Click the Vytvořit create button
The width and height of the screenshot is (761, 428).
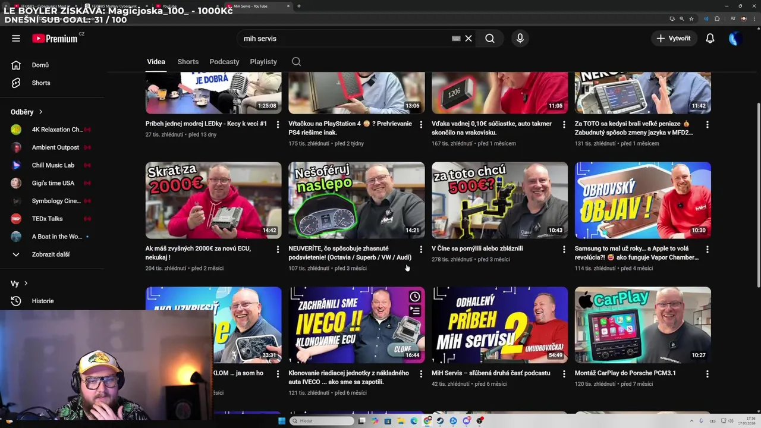[674, 39]
